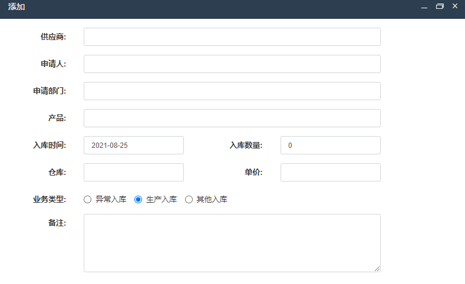The height and width of the screenshot is (284, 465).
Task: Click the 供应商 input field
Action: pyautogui.click(x=232, y=37)
